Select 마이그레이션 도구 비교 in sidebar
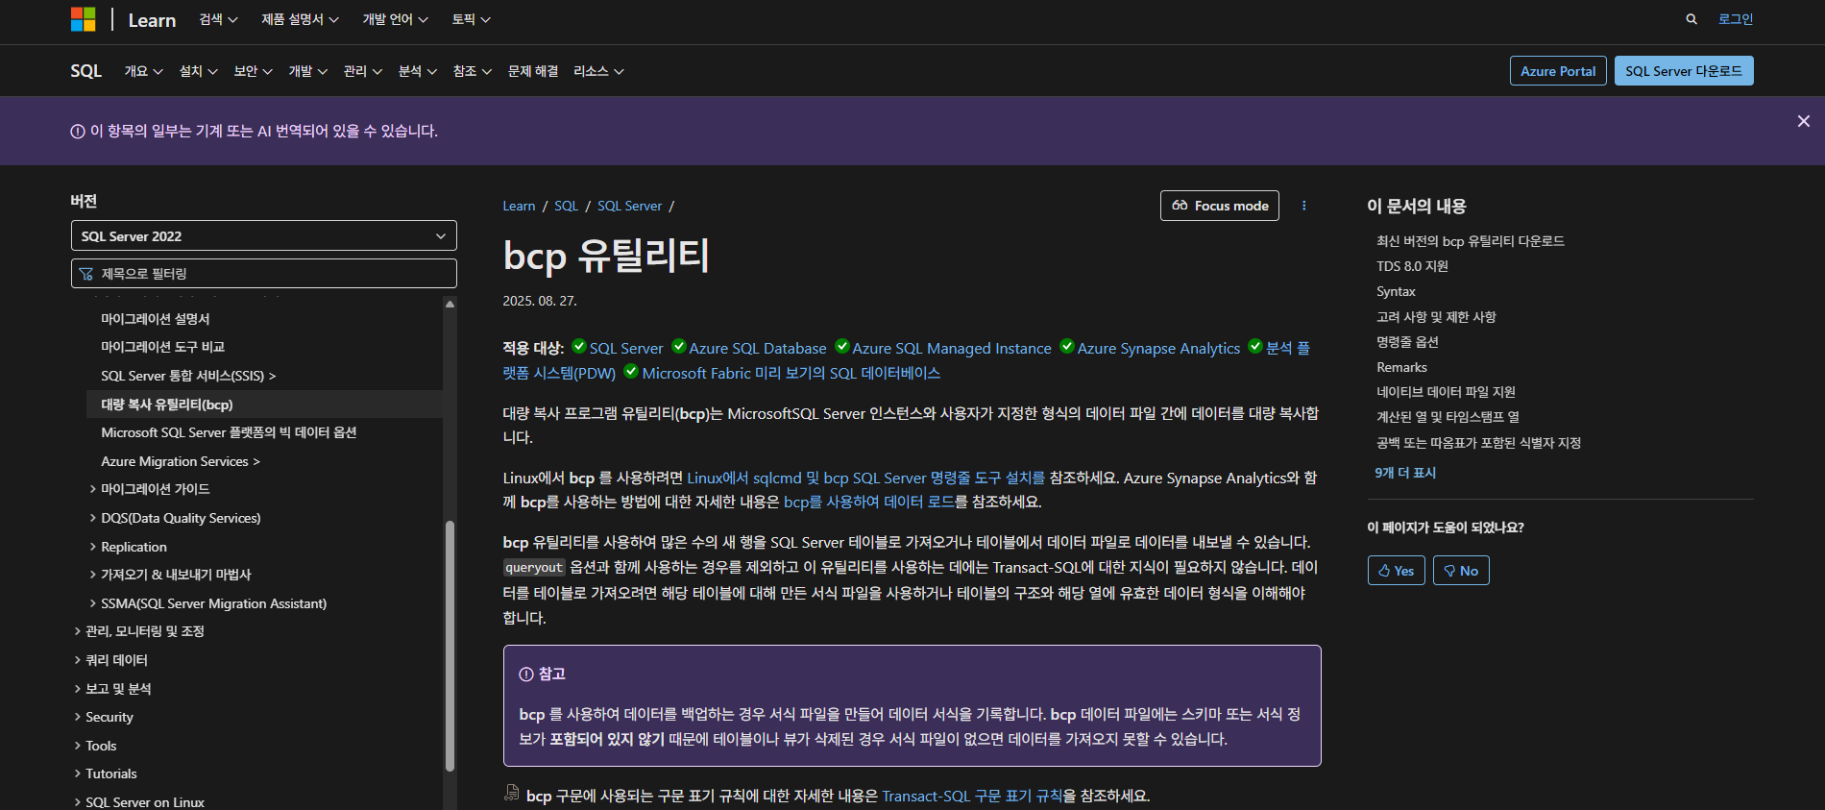The width and height of the screenshot is (1825, 810). (x=162, y=347)
